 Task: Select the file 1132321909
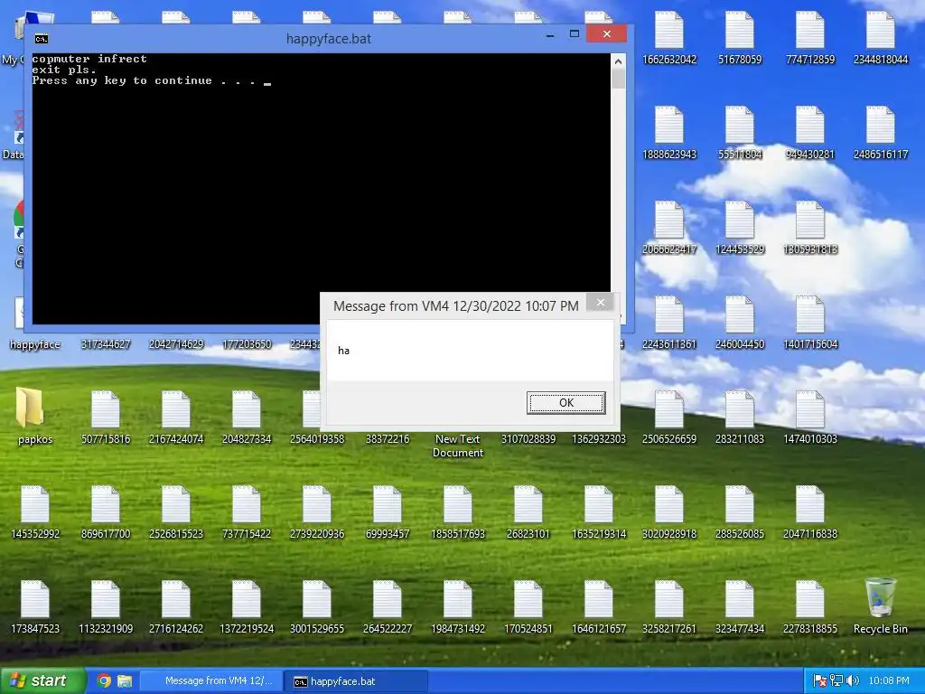(x=105, y=608)
